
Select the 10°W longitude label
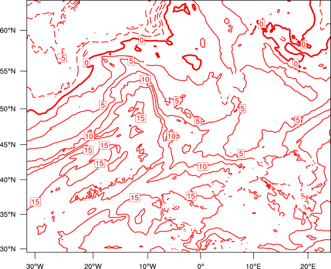click(x=148, y=266)
